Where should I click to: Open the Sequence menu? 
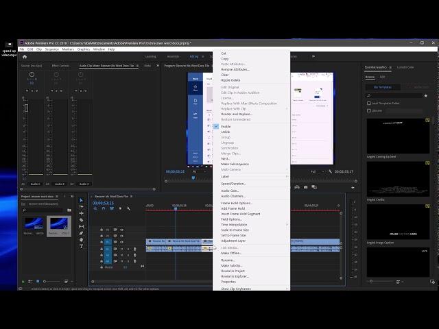52,49
